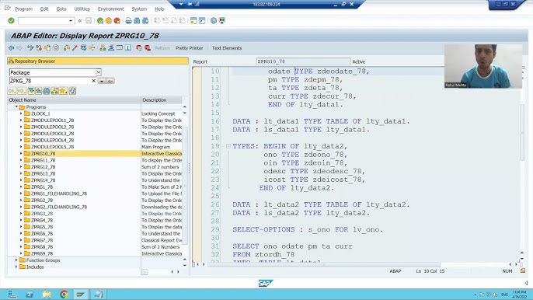
Task: Click the Display/Change pencil-glasses icon
Action: [x=30, y=48]
